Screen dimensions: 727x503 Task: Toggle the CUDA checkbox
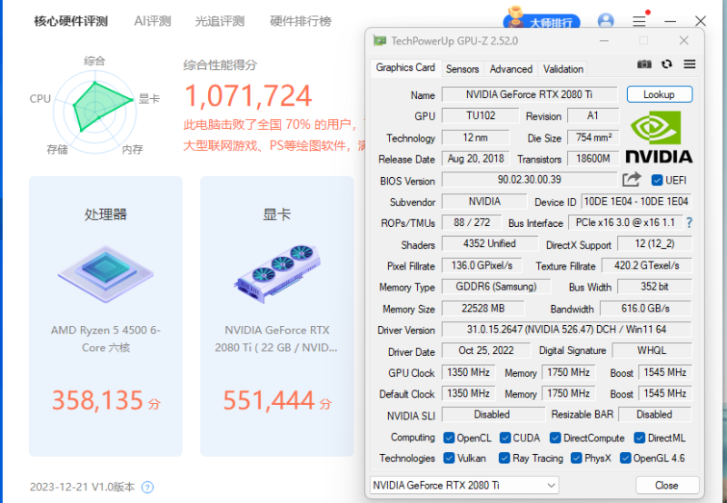click(x=505, y=438)
